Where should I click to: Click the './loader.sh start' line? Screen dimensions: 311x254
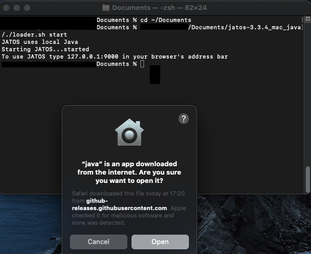click(34, 34)
